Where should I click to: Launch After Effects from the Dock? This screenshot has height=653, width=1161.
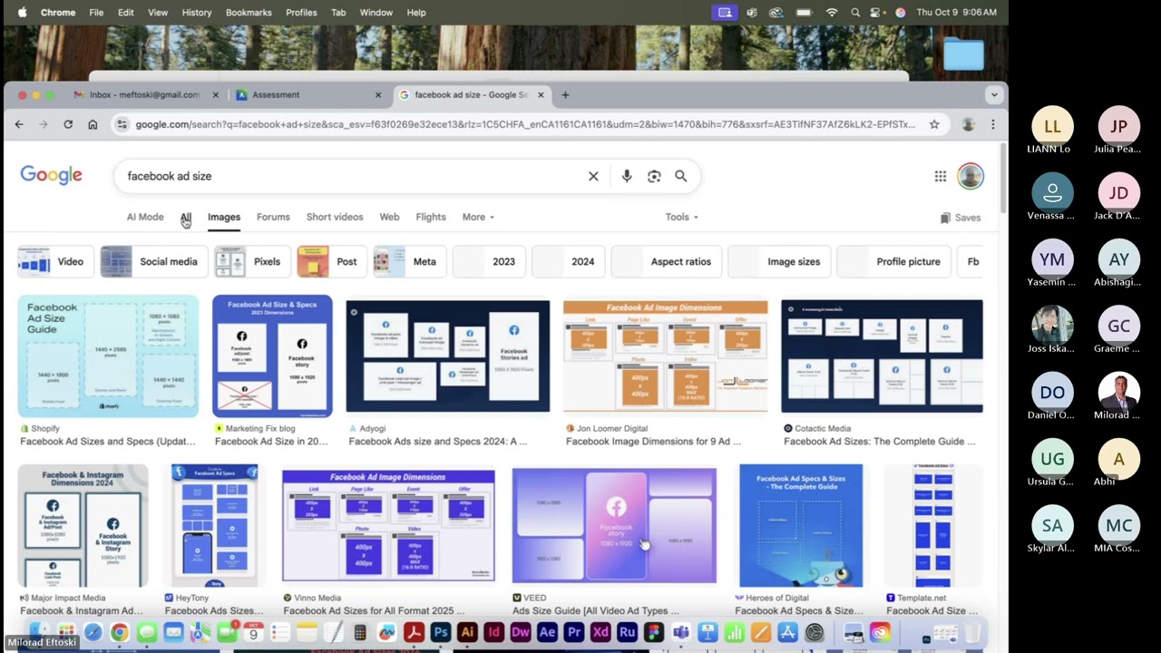coord(547,632)
